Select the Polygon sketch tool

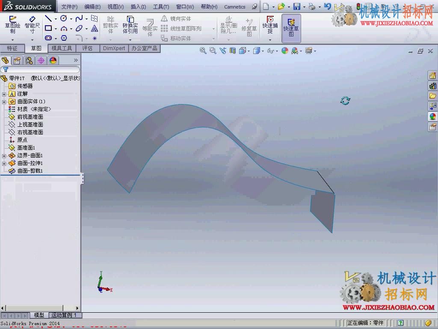(64, 38)
